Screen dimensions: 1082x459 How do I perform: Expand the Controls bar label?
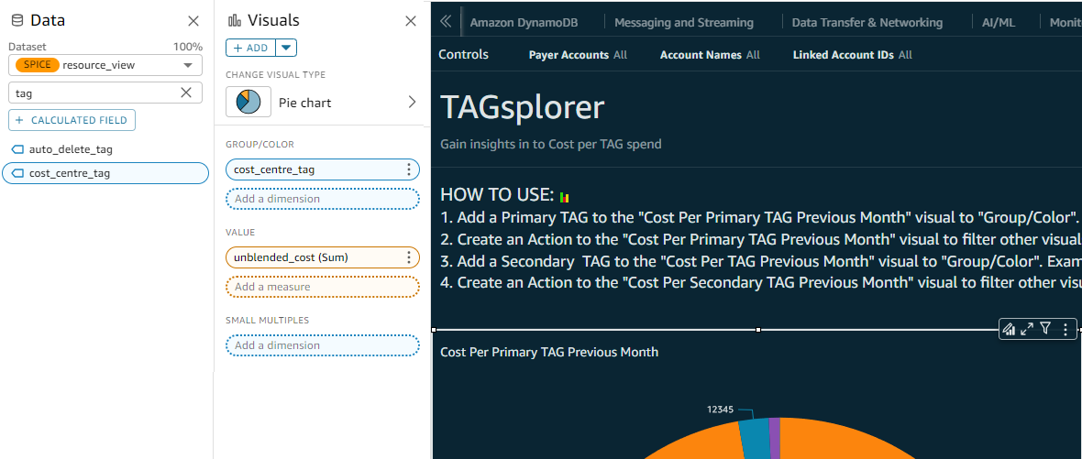pyautogui.click(x=463, y=54)
